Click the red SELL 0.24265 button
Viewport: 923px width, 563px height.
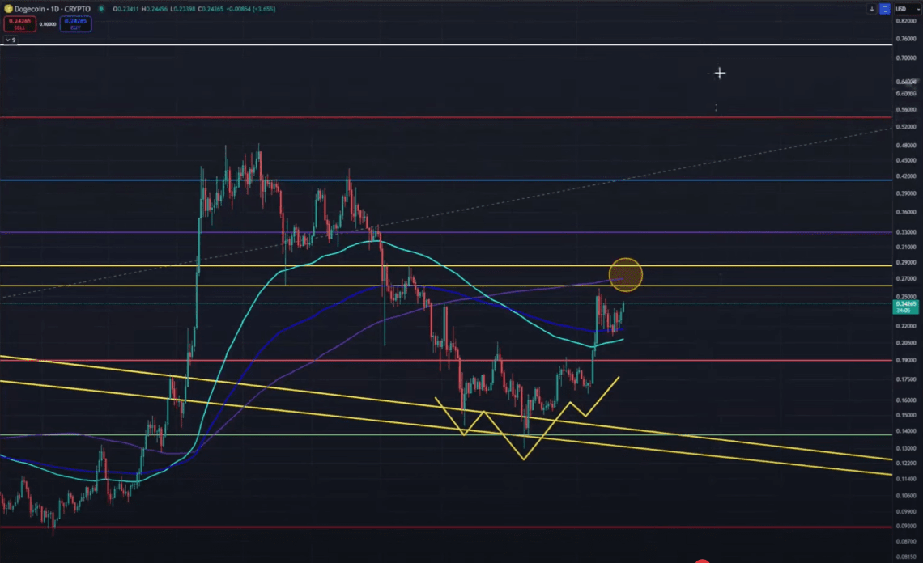coord(19,24)
